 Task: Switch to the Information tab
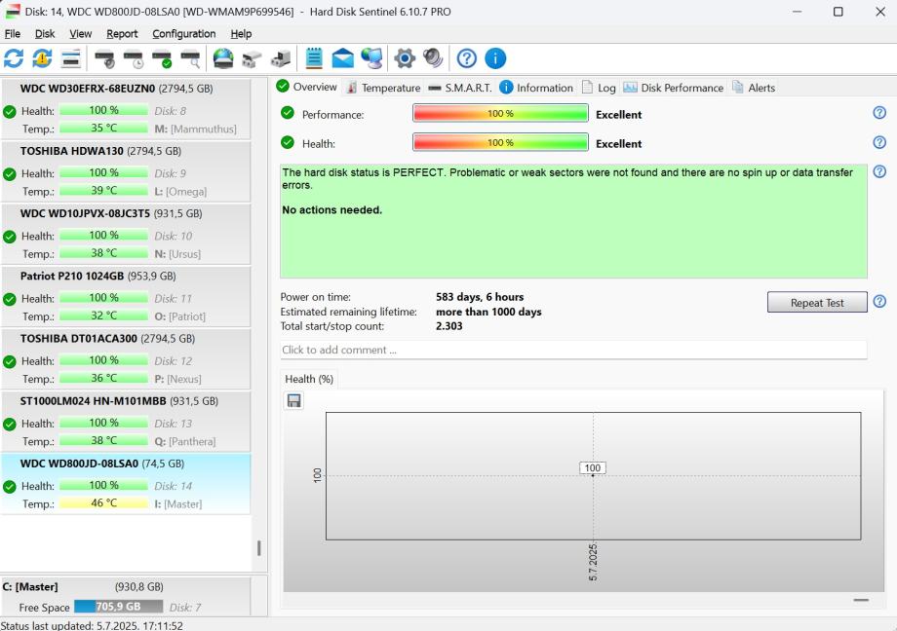point(536,88)
